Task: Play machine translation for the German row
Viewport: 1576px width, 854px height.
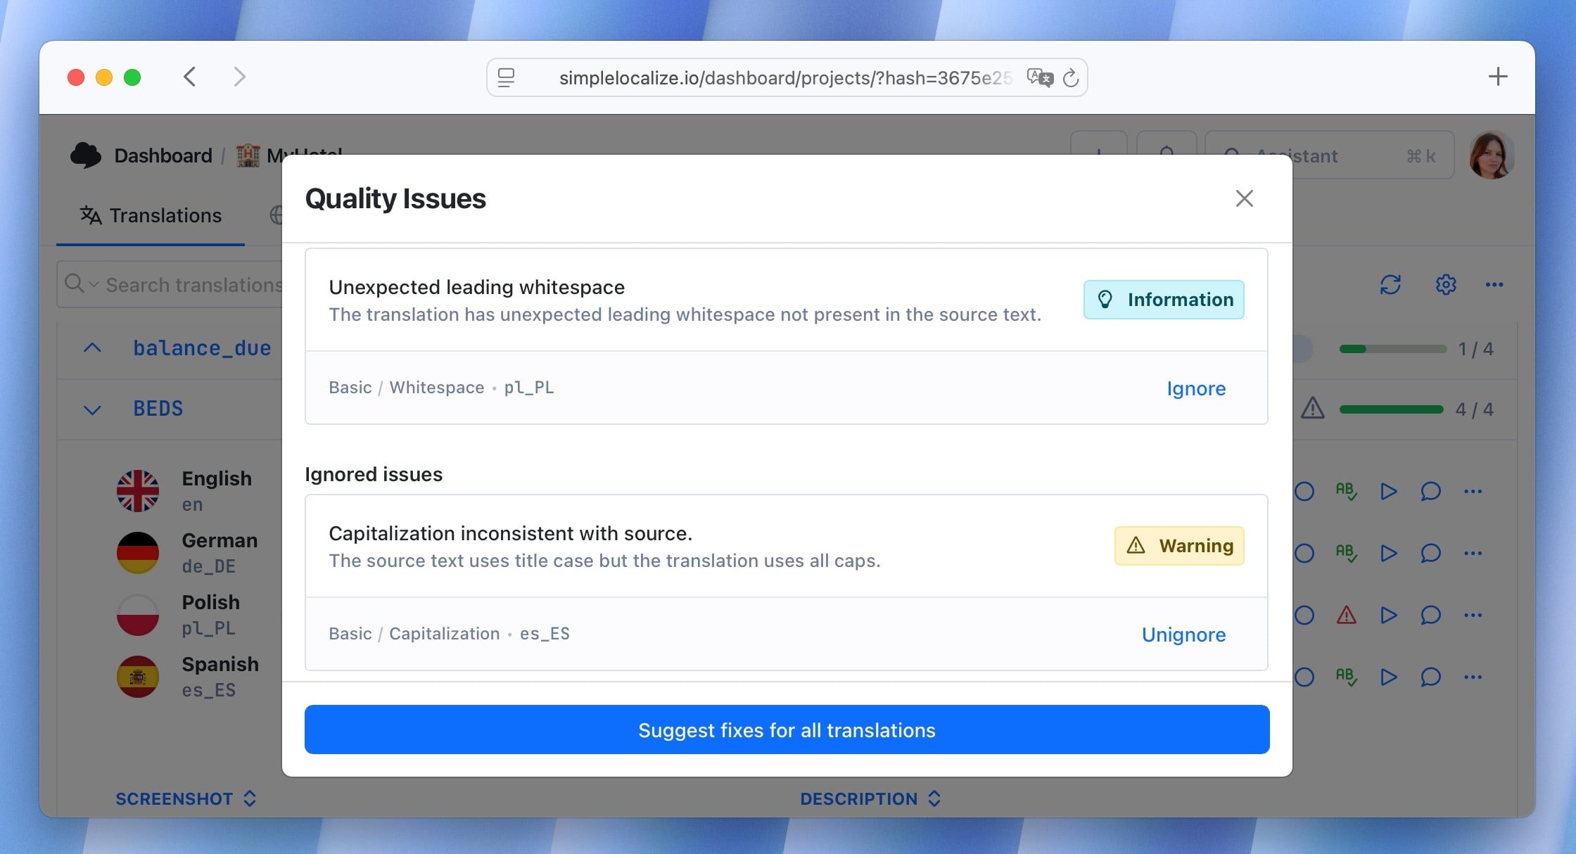Action: click(x=1388, y=553)
